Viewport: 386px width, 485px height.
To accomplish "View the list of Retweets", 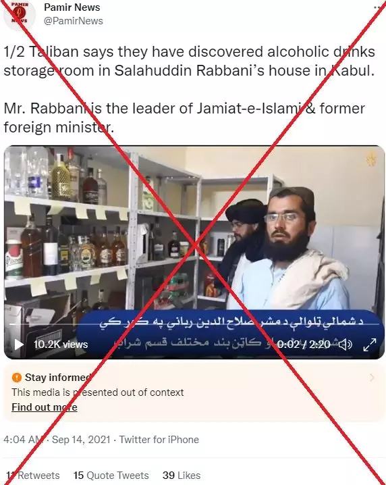I will (x=33, y=475).
